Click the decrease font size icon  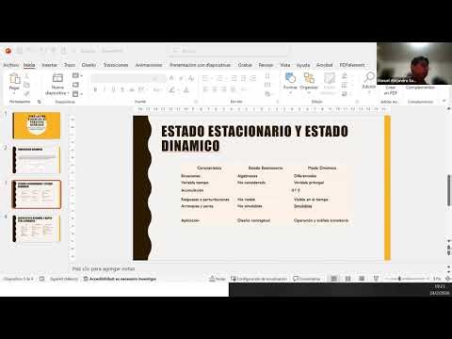[x=181, y=78]
